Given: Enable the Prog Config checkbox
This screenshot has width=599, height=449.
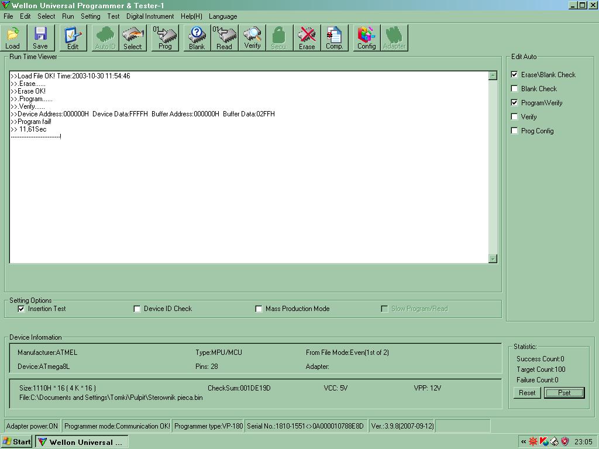Looking at the screenshot, I should coord(515,131).
